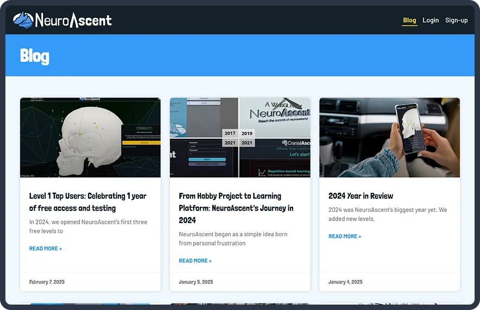Click the 'January 4, 2025' date text

pyautogui.click(x=345, y=282)
